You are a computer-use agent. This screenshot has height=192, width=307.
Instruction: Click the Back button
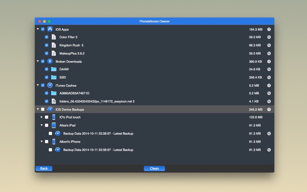pos(44,169)
